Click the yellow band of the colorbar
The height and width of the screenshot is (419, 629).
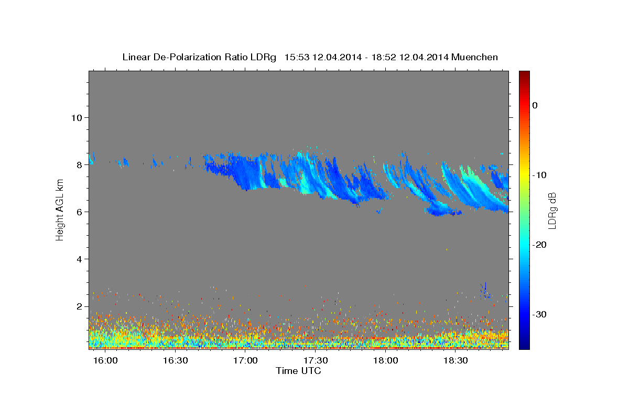click(x=524, y=173)
